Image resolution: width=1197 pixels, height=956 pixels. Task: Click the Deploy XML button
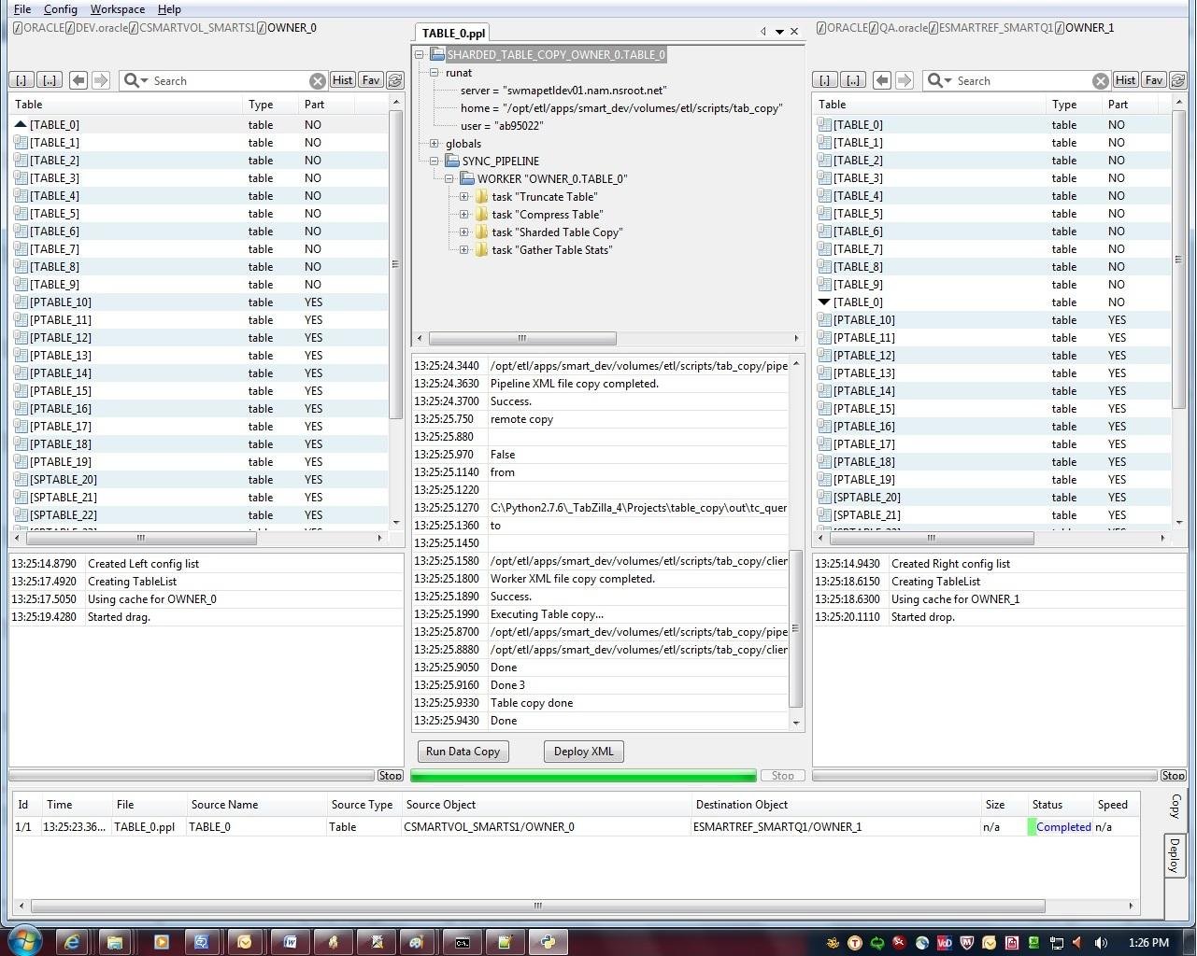point(584,752)
